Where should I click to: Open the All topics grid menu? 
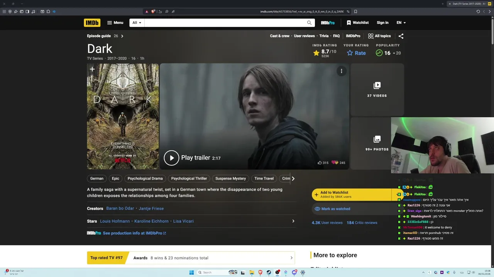pyautogui.click(x=379, y=36)
